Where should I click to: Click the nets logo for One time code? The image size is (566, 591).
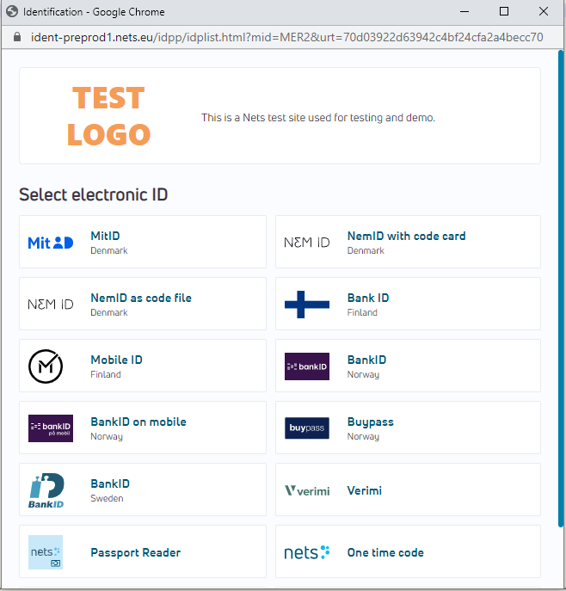coord(307,552)
